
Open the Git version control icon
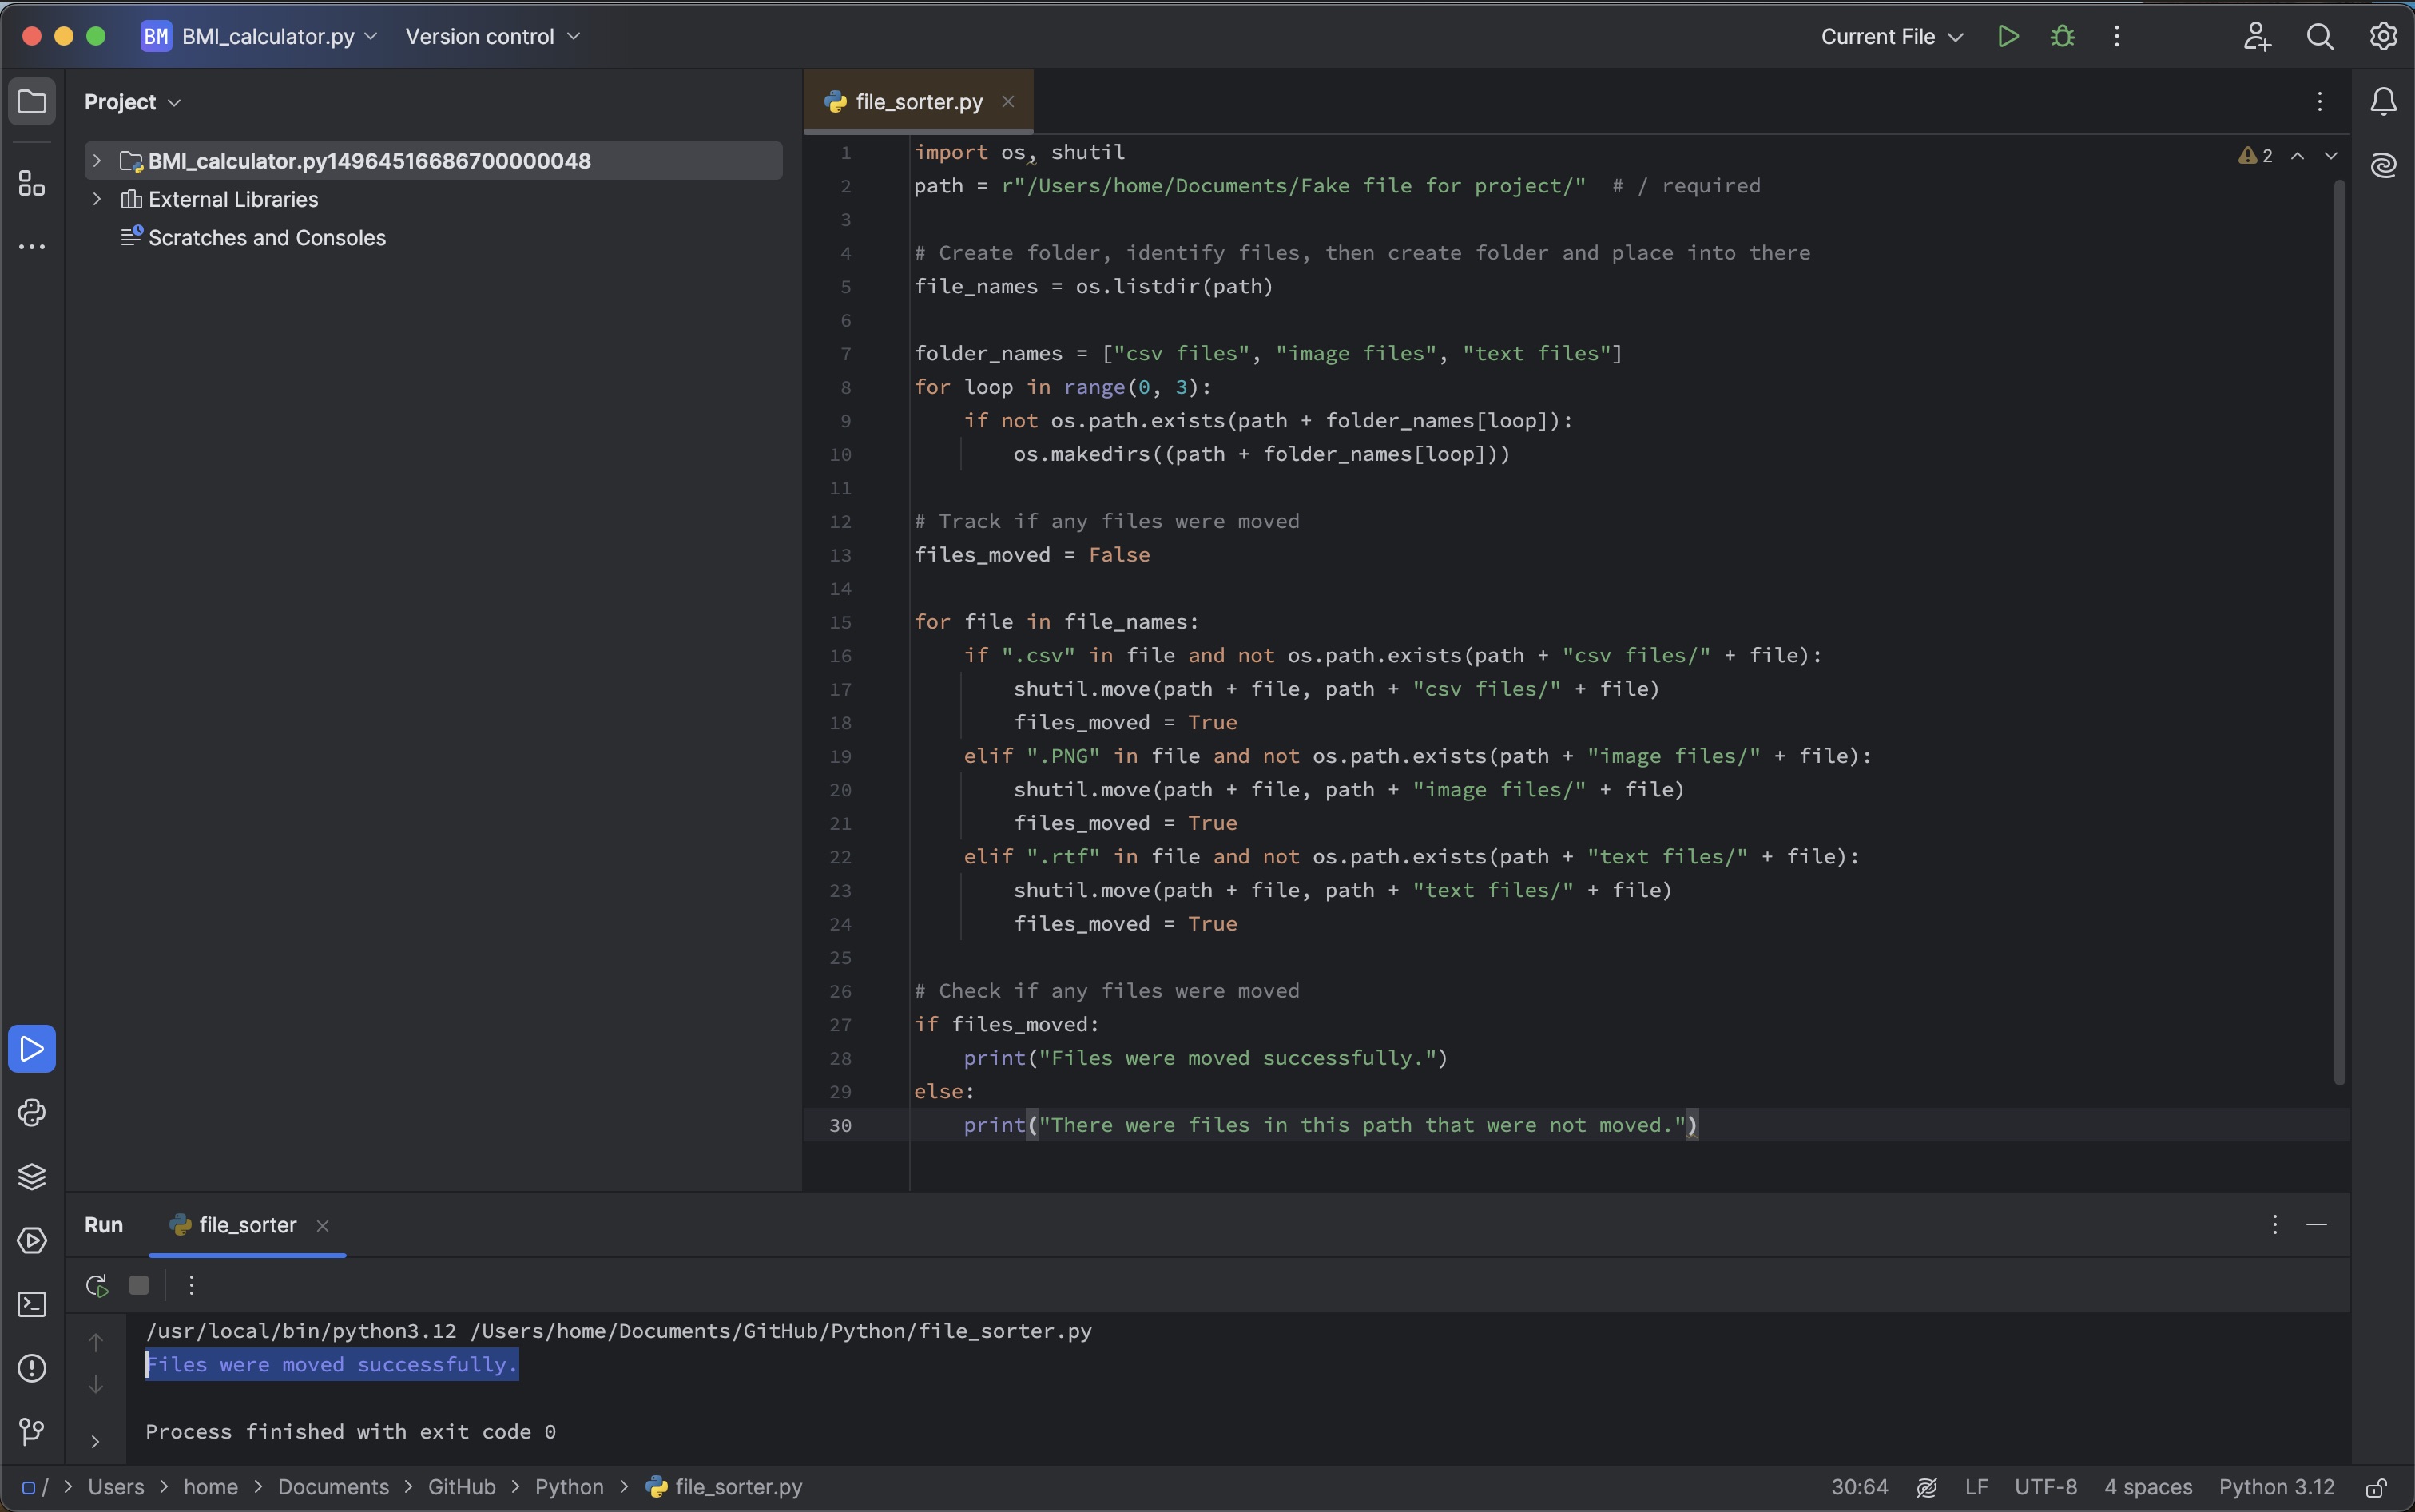(x=32, y=1432)
